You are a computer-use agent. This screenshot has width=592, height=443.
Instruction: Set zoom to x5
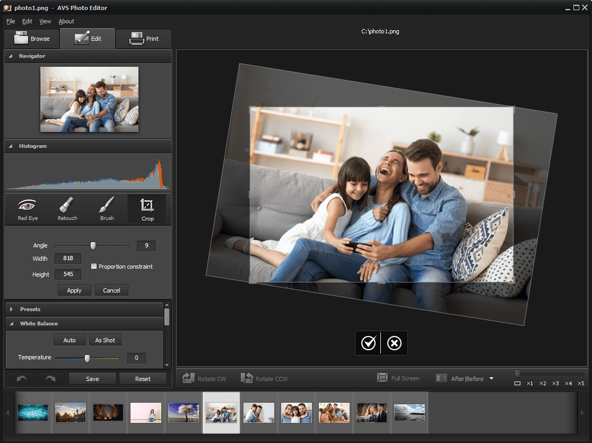[x=581, y=384]
